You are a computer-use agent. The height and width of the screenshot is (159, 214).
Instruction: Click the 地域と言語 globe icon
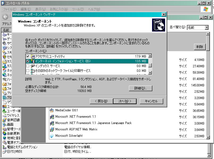coord(4,138)
